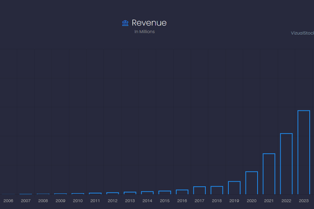Click the 2006 axis label
Image resolution: width=314 pixels, height=209 pixels.
click(8, 201)
